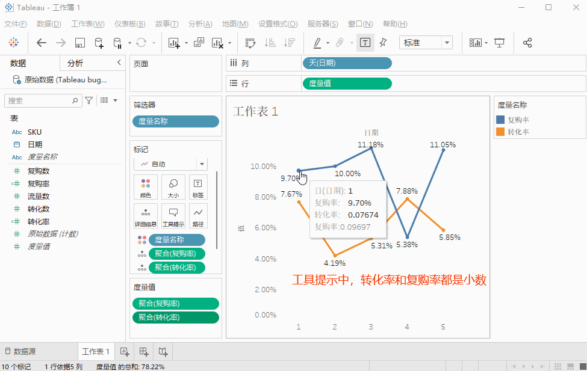Viewport: 587px width, 371px height.
Task: Click the undo back arrow
Action: [41, 43]
